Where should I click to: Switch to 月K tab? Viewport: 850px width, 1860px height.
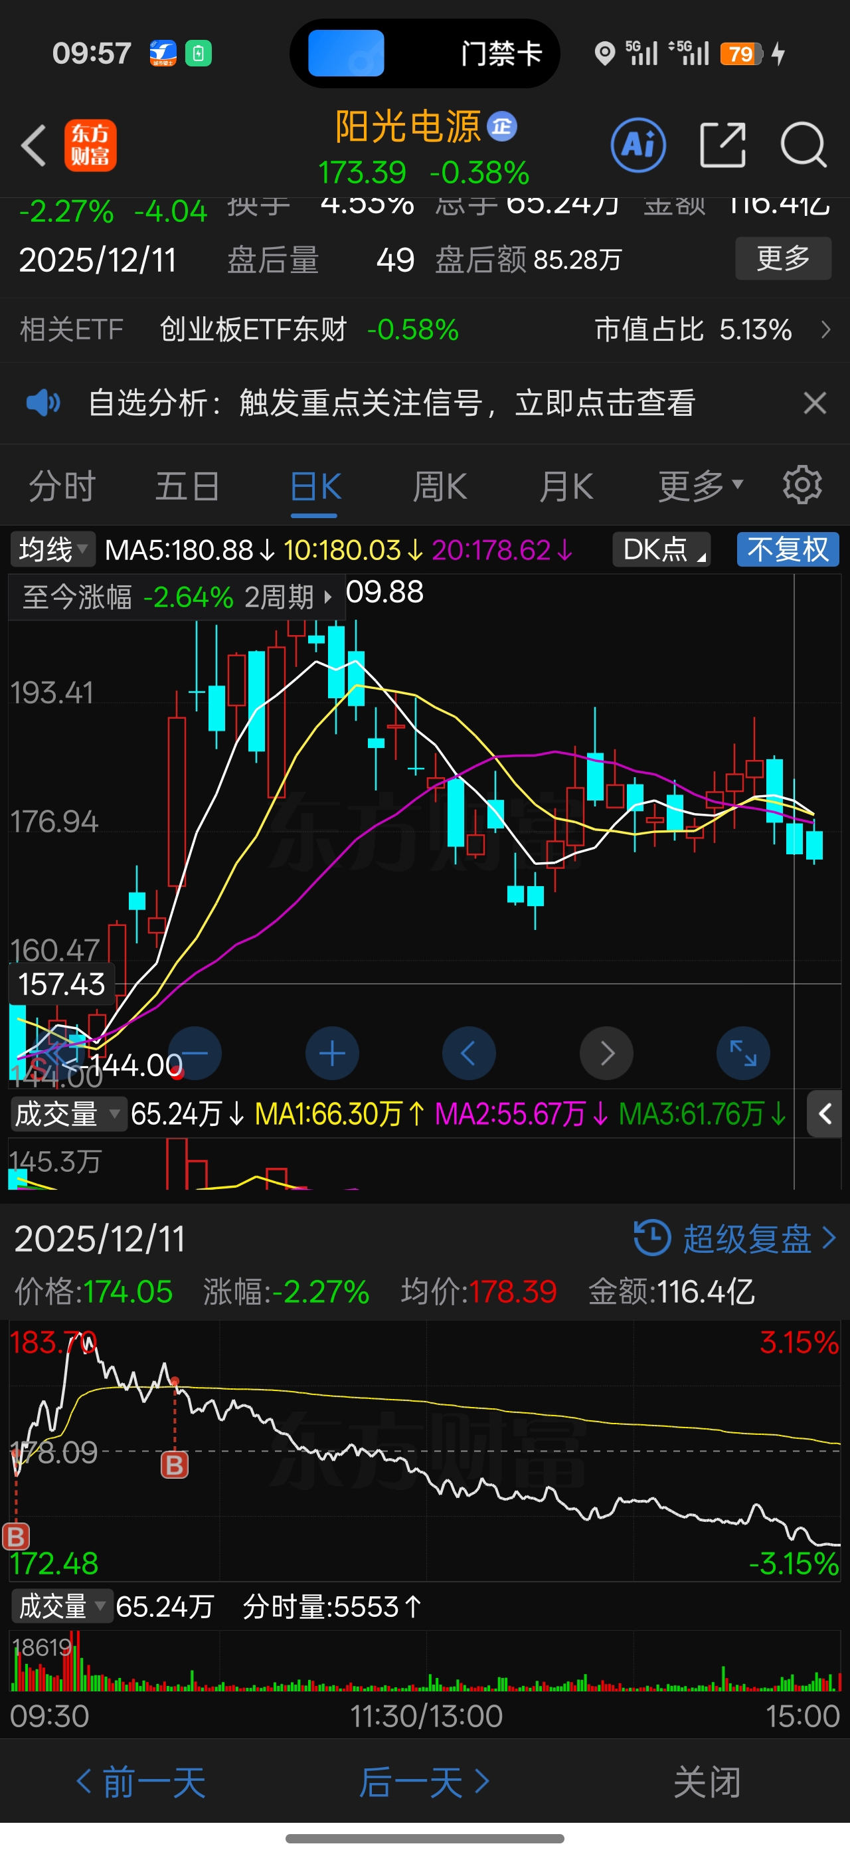566,486
